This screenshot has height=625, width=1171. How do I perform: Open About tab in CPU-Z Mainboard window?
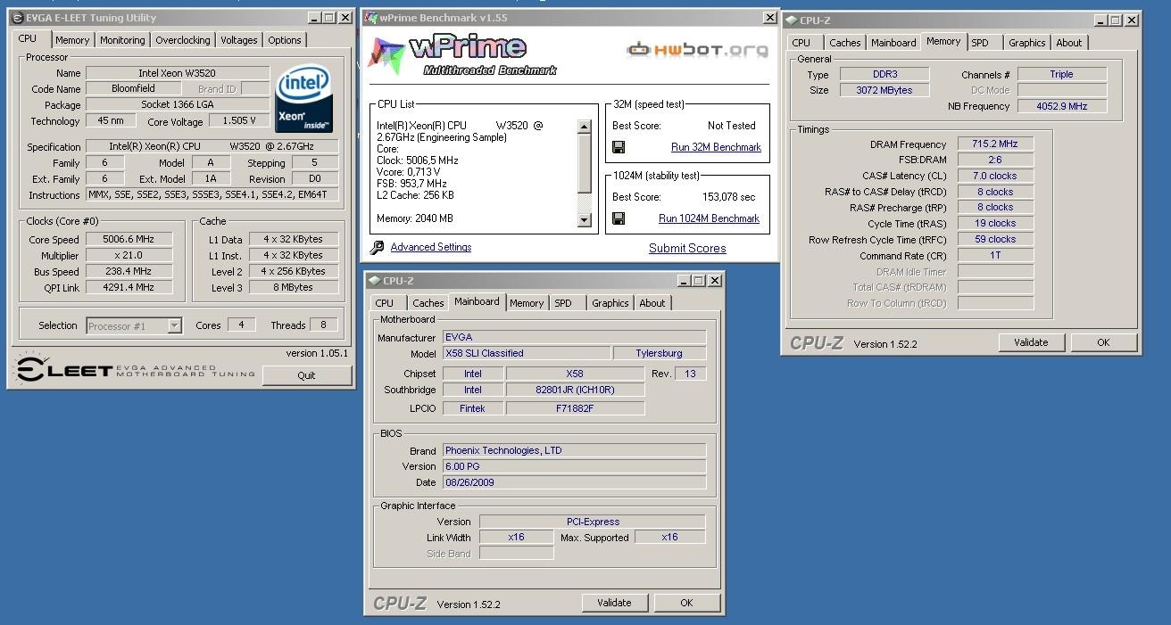(652, 303)
